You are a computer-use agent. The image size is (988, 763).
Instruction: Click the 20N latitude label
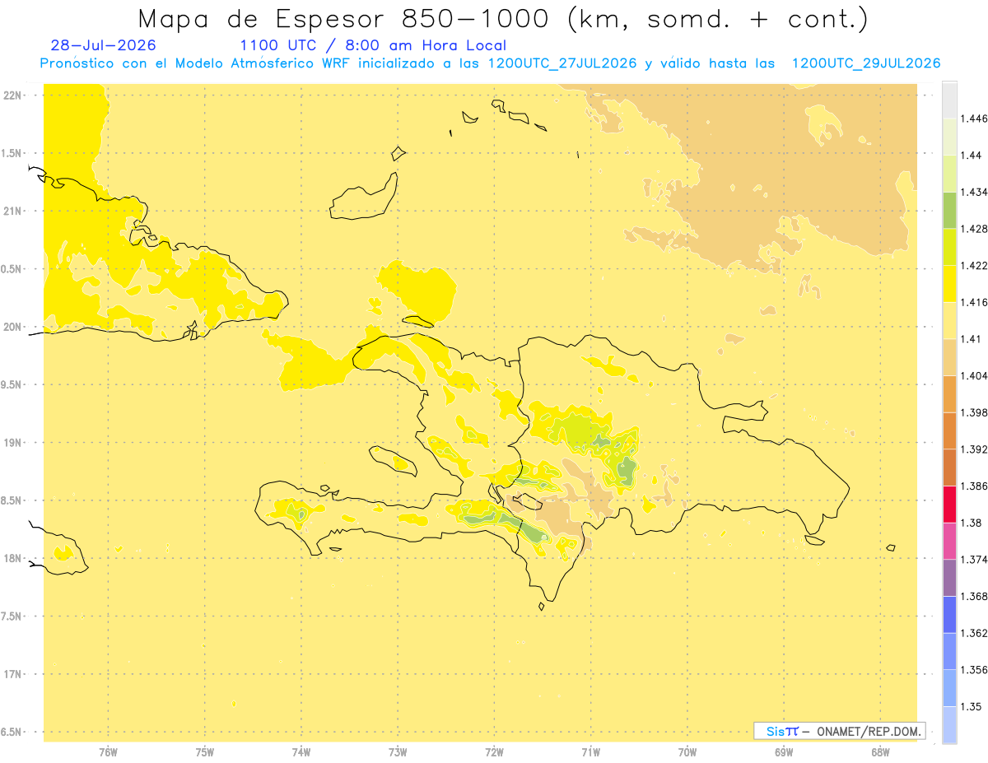coord(13,327)
